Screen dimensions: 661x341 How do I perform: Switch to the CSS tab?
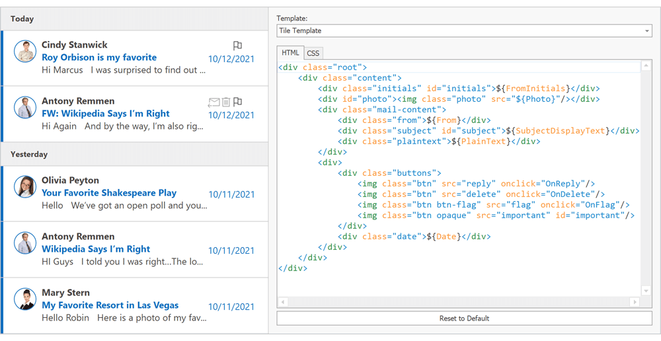click(313, 53)
